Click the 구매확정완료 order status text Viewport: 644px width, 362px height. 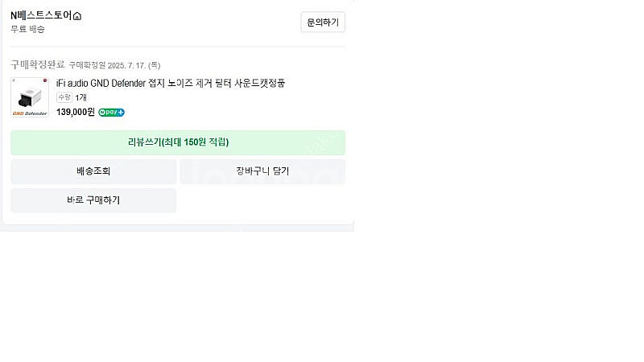click(x=37, y=64)
